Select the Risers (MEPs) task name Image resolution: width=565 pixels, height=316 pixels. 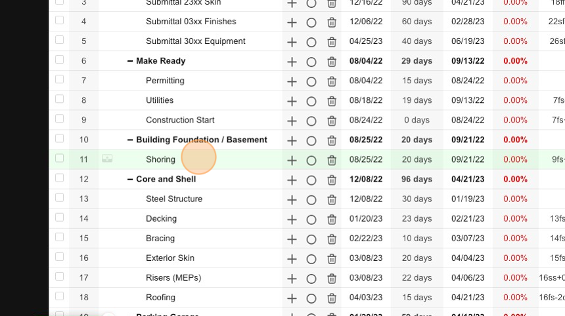(x=173, y=278)
